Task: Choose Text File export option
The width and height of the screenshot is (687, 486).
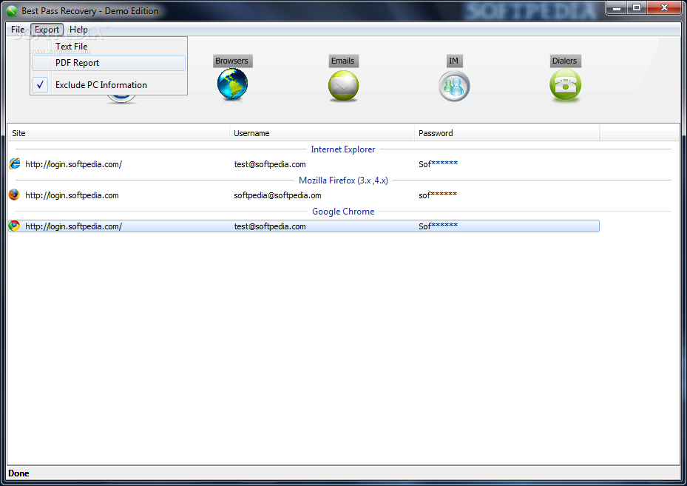Action: (x=109, y=47)
